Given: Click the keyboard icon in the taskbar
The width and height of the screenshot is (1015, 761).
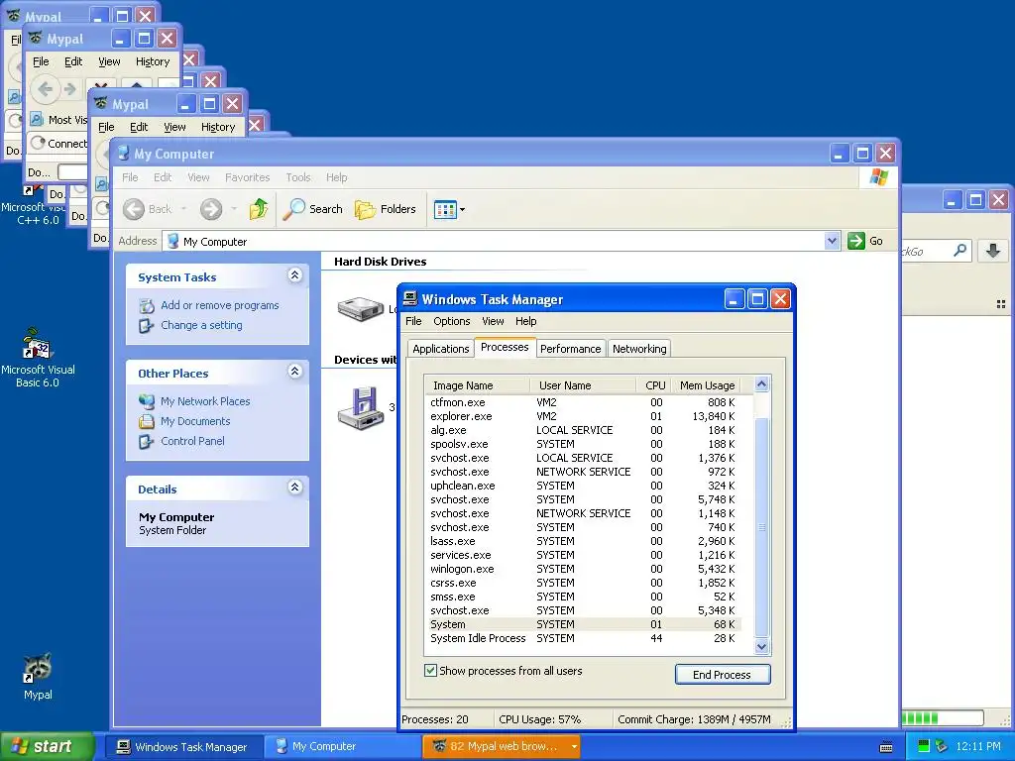Looking at the screenshot, I should pyautogui.click(x=886, y=747).
